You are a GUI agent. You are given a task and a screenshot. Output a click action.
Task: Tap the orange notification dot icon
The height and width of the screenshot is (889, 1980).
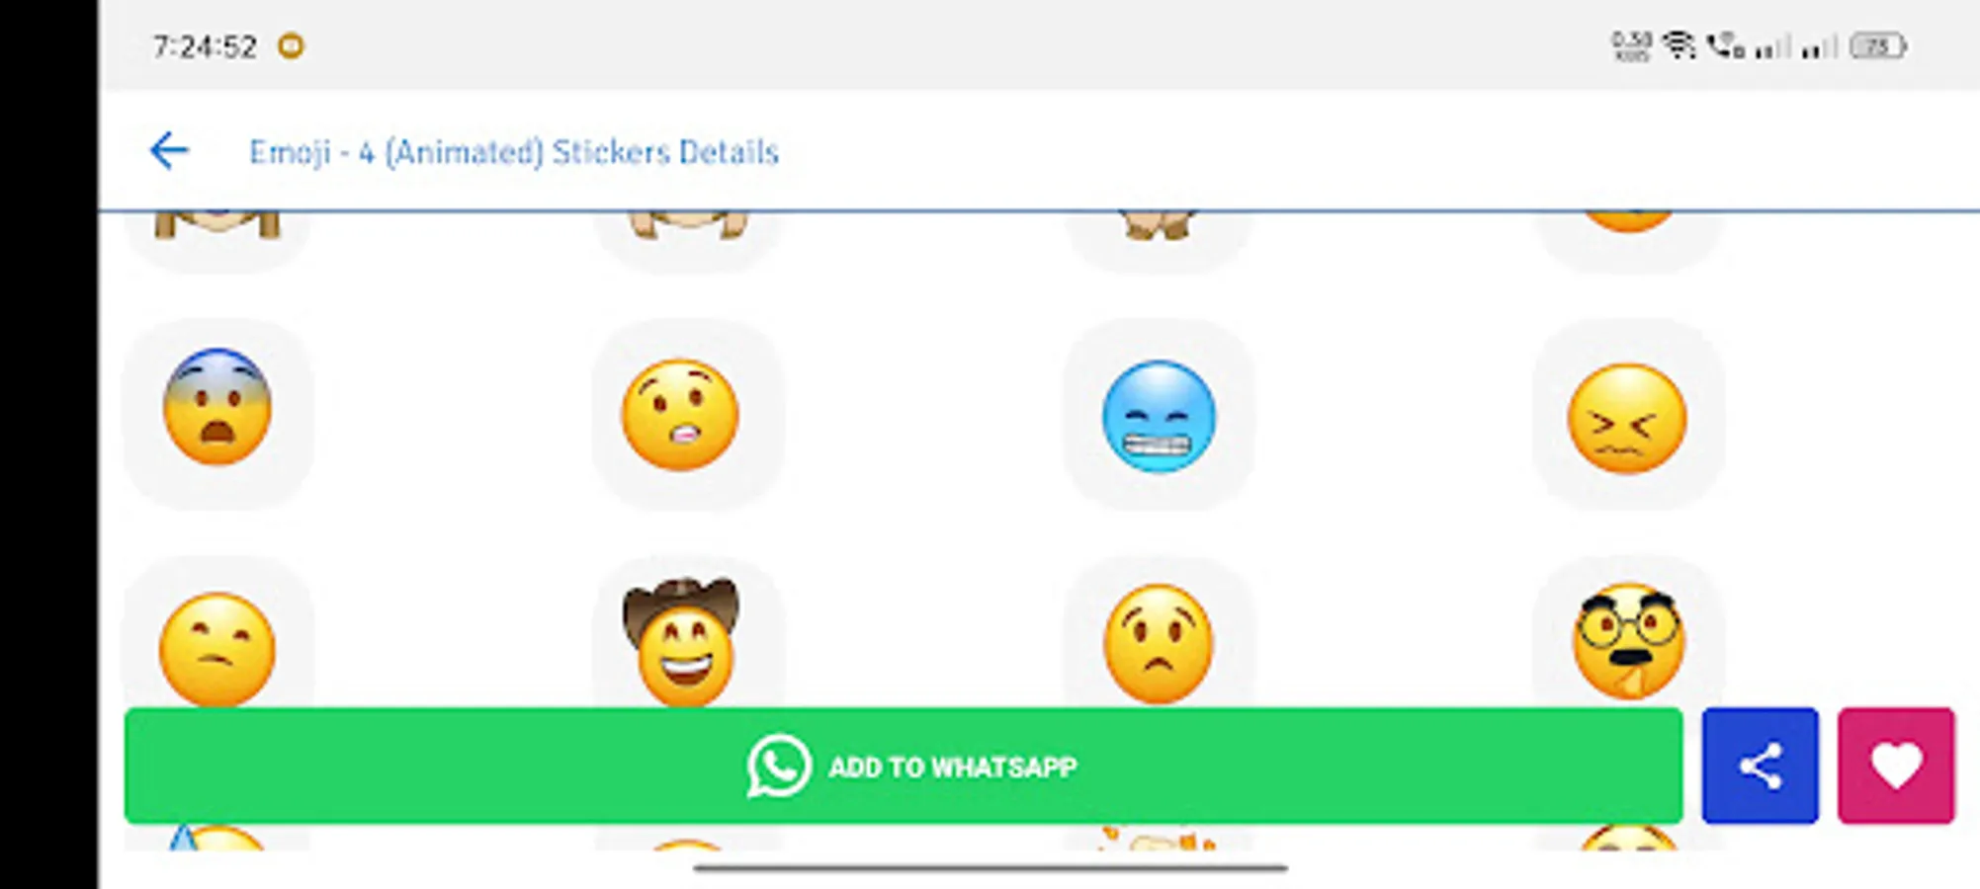pos(291,45)
